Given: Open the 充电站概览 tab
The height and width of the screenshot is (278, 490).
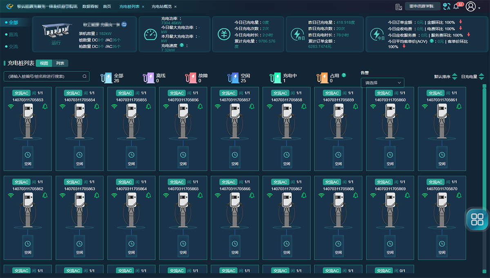Looking at the screenshot, I should (162, 7).
